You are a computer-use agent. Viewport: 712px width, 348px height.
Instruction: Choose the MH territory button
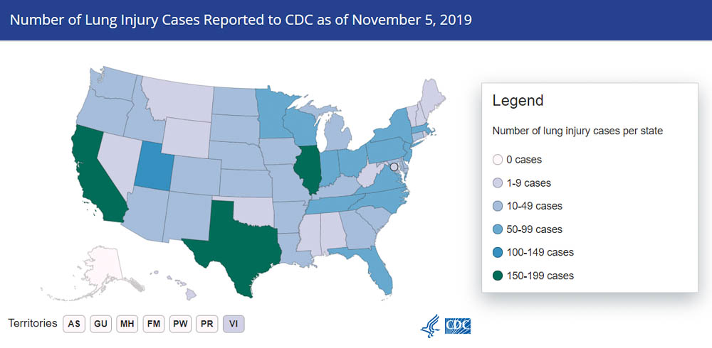(127, 323)
